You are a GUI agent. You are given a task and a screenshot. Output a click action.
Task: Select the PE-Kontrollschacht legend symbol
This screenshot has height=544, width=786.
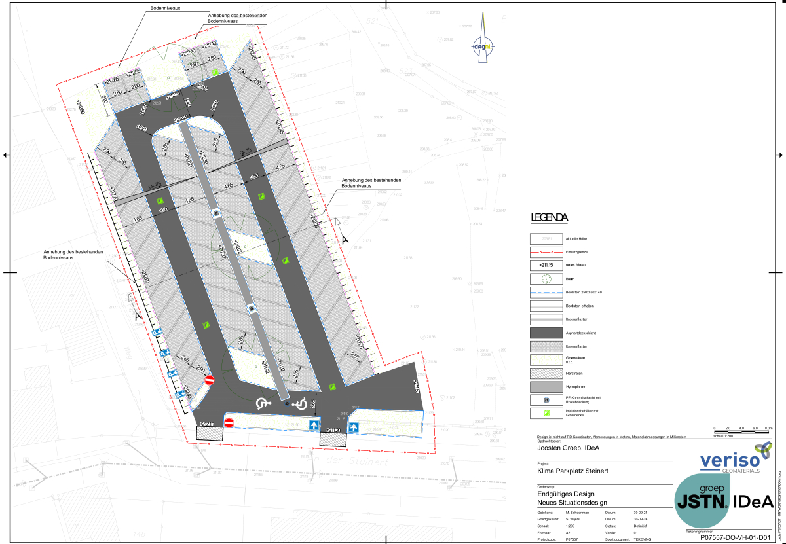click(546, 399)
